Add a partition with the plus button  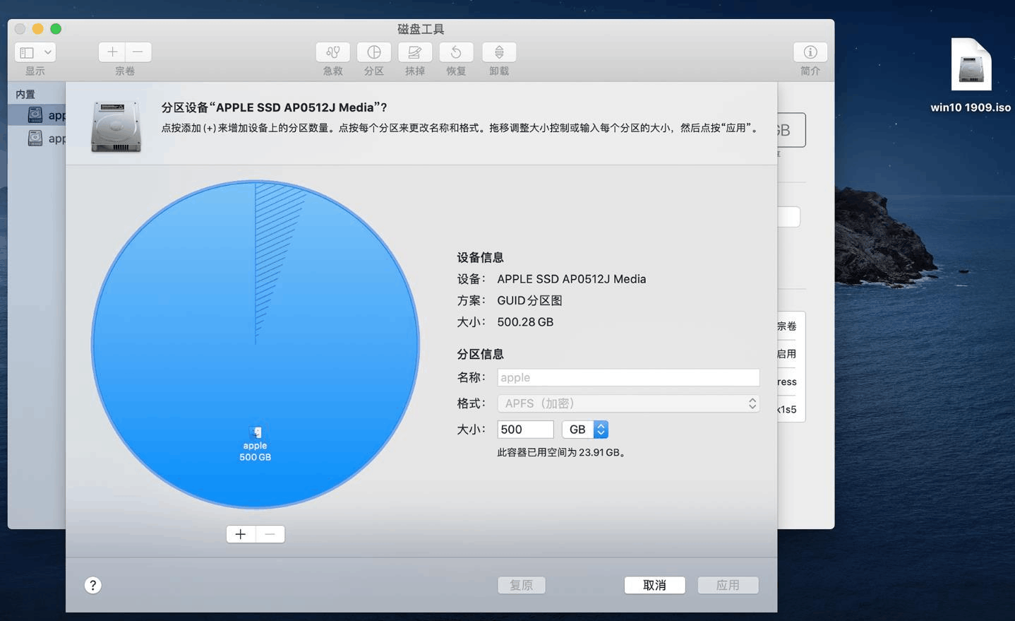(241, 534)
